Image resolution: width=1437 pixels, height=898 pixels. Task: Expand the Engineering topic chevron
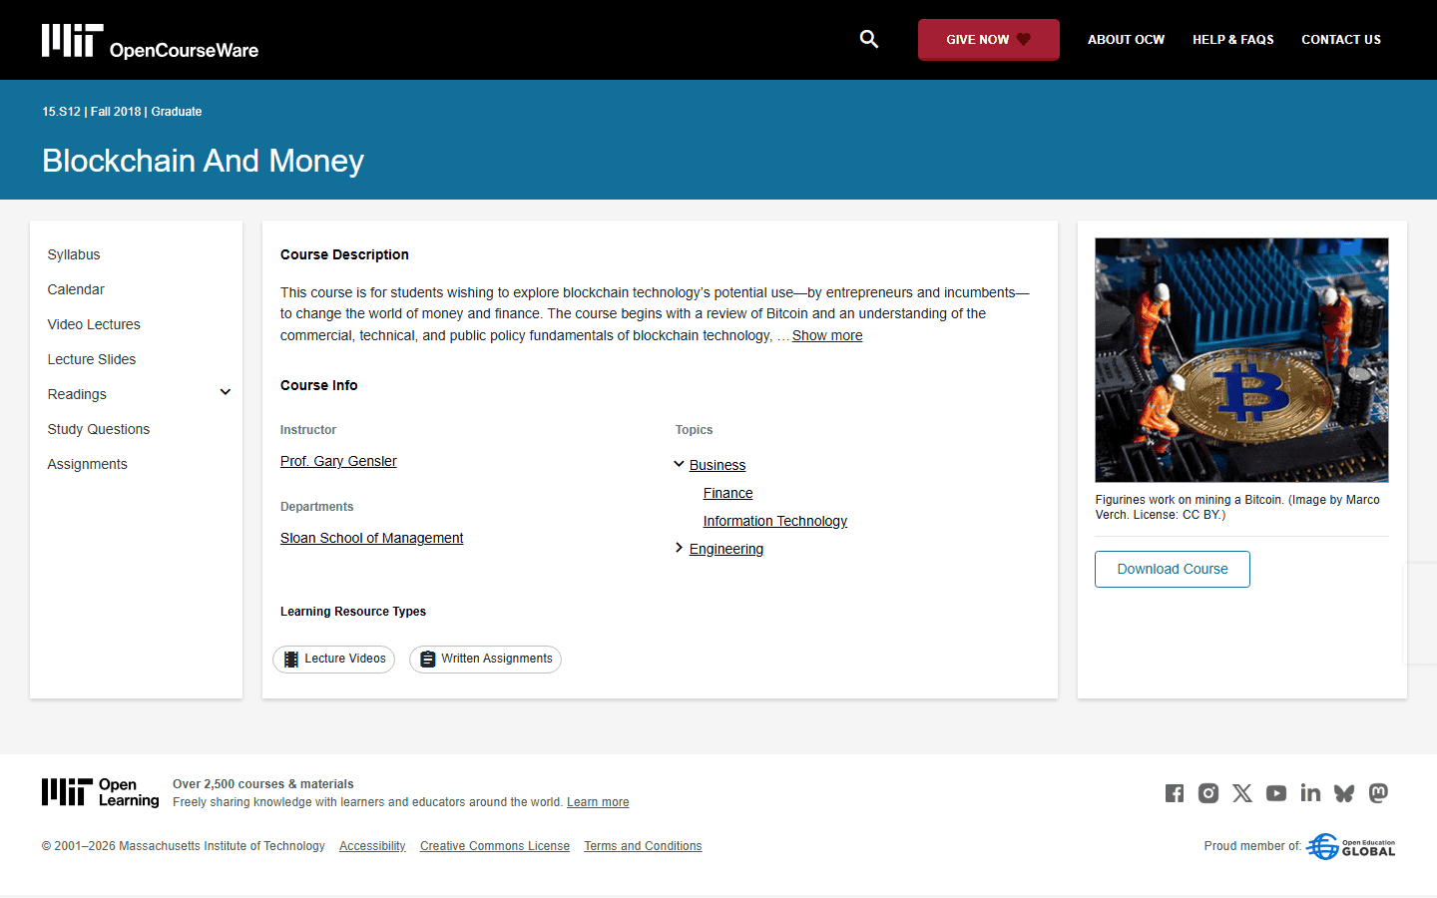point(679,548)
